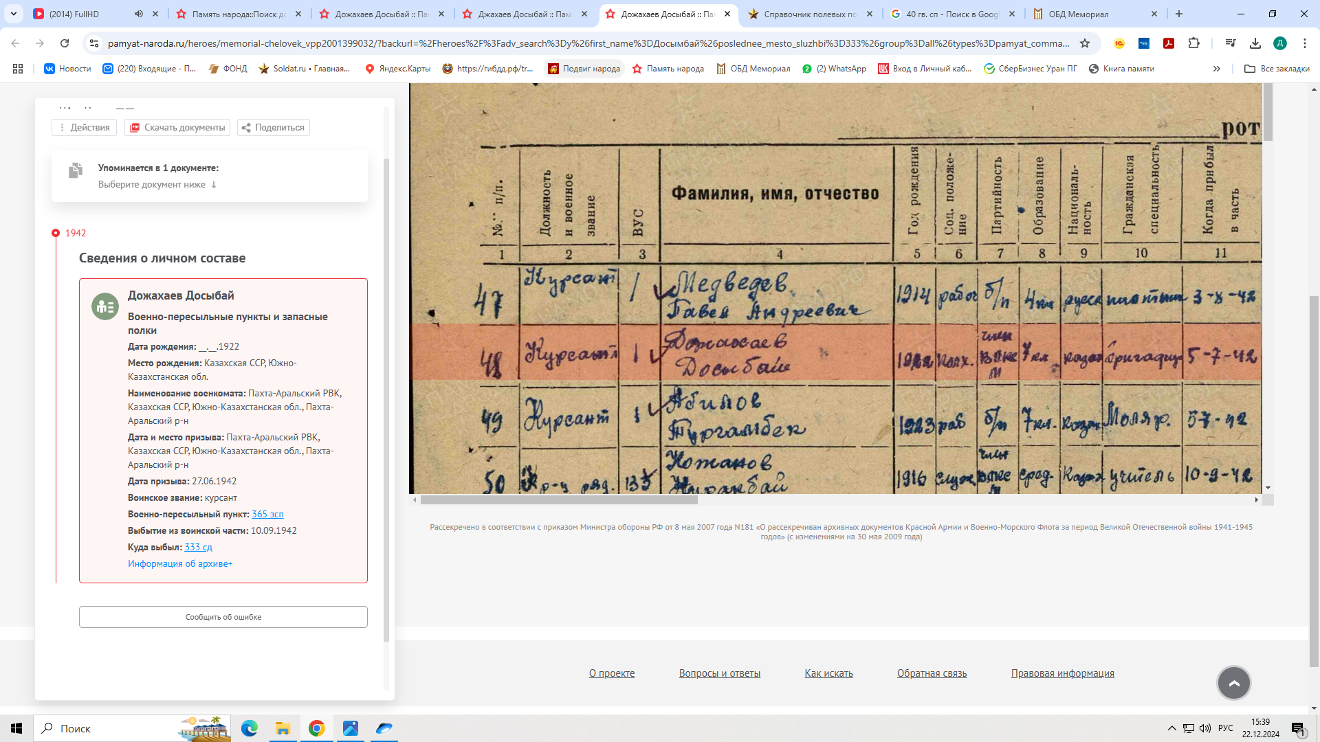Image resolution: width=1320 pixels, height=742 pixels.
Task: Expand Информация об архиве section
Action: click(x=180, y=564)
